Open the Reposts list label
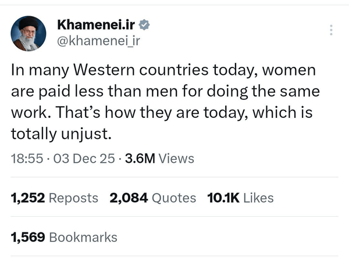The image size is (349, 258). tap(73, 198)
